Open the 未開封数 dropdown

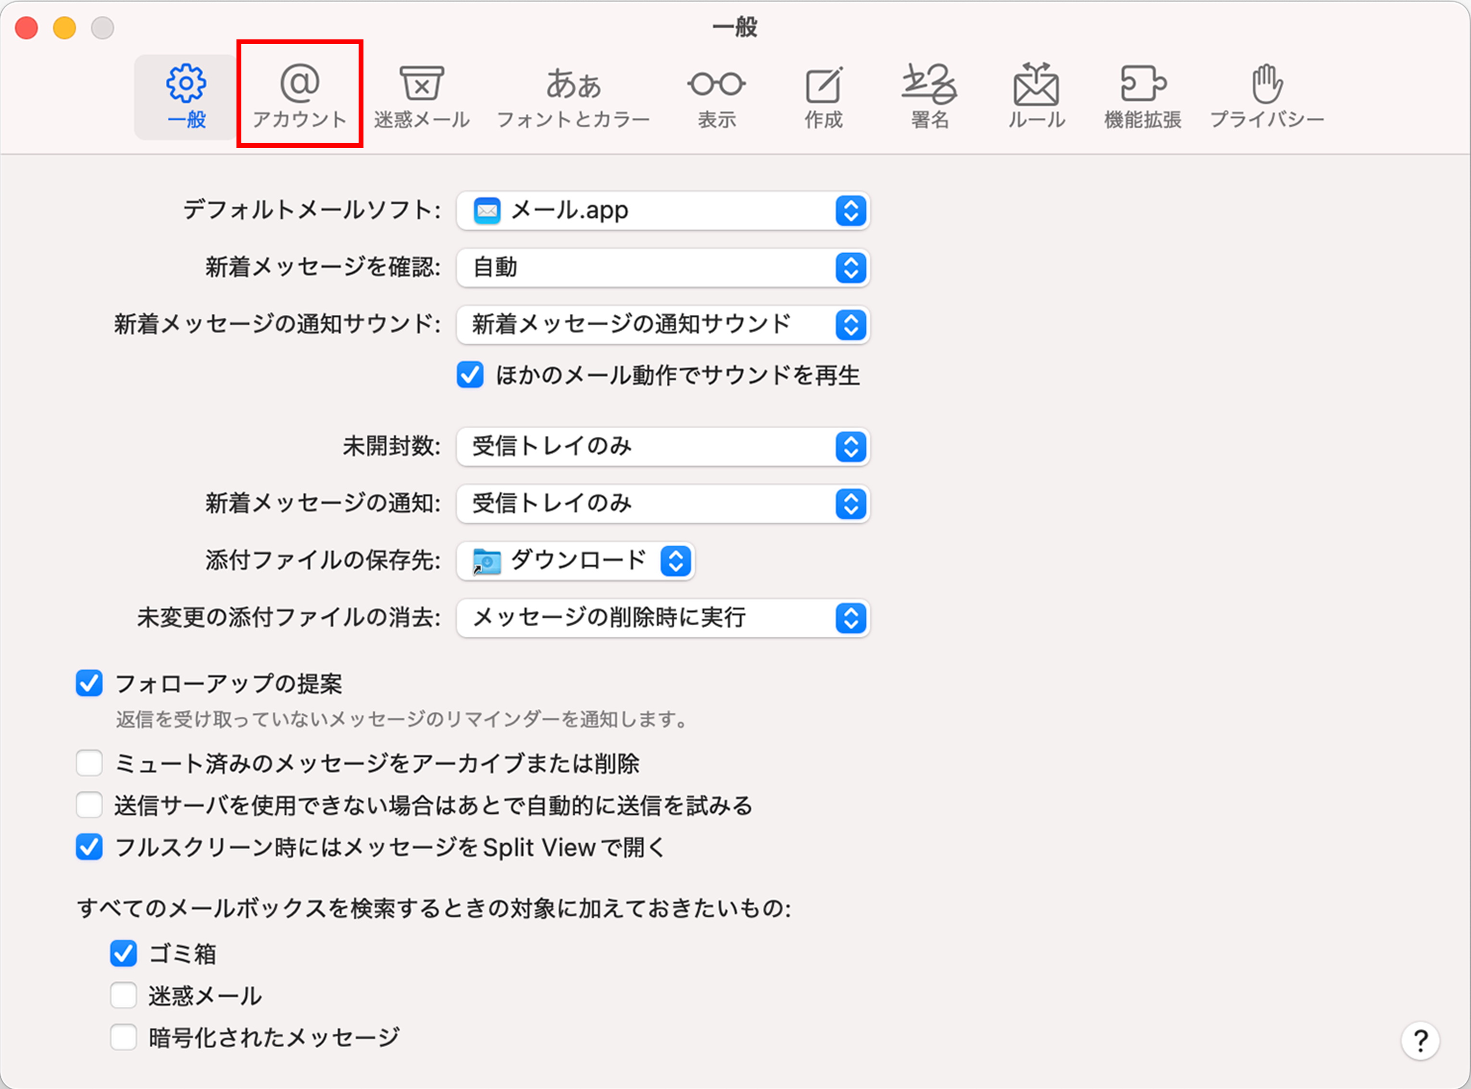click(662, 447)
